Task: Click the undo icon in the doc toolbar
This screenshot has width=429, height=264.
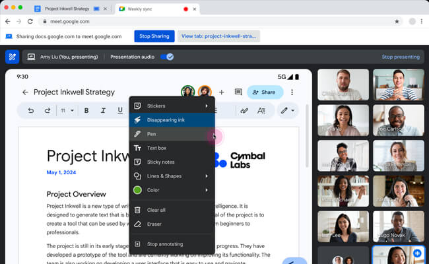Action: coord(31,110)
